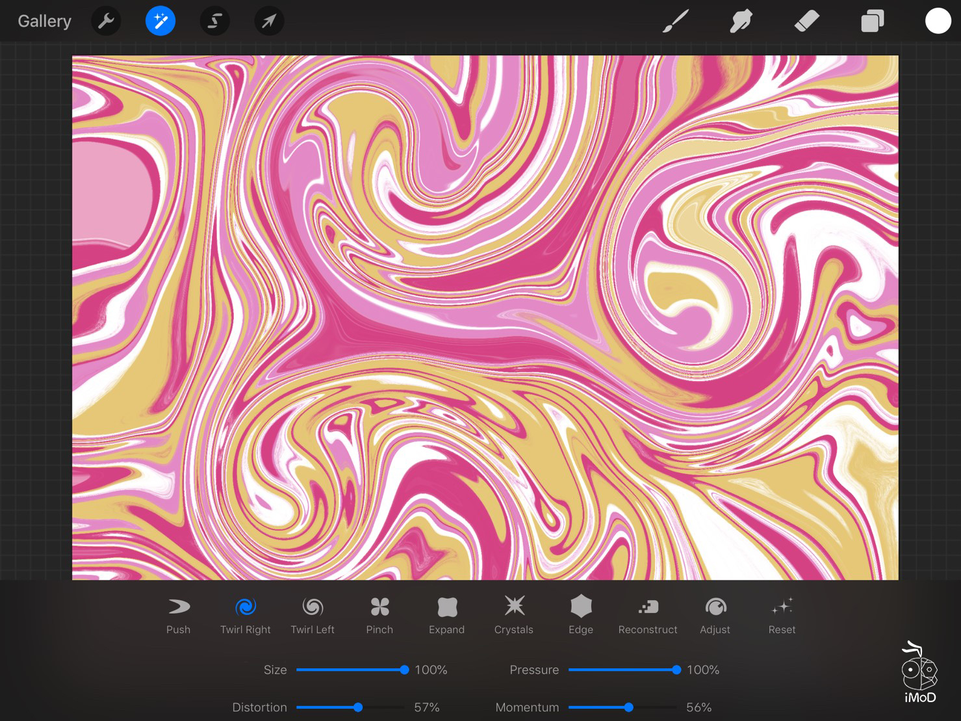
Task: Switch to Push liquify mode
Action: click(178, 614)
